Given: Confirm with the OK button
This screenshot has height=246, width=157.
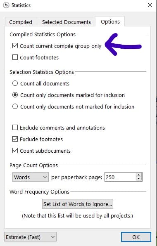Looking at the screenshot, I should (136, 237).
